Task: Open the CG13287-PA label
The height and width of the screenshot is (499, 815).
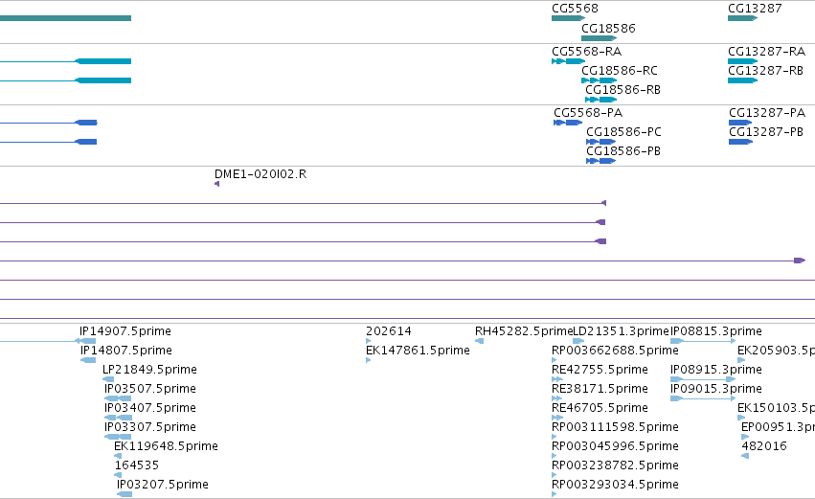Action: (x=767, y=113)
